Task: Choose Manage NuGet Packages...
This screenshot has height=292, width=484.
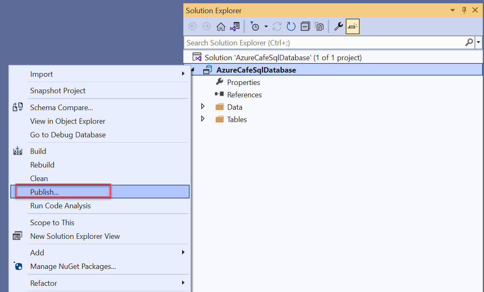Action: point(100,266)
